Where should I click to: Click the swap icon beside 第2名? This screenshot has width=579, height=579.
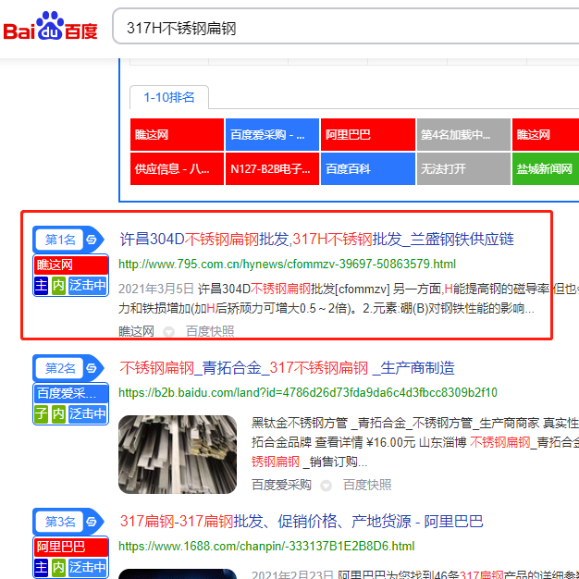92,368
